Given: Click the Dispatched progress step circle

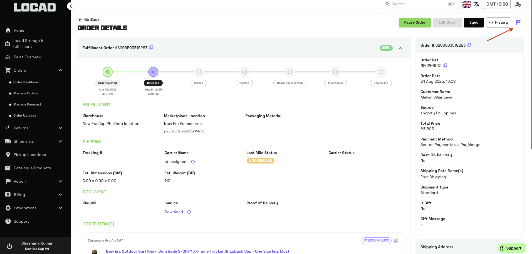Looking at the screenshot, I should [335, 72].
